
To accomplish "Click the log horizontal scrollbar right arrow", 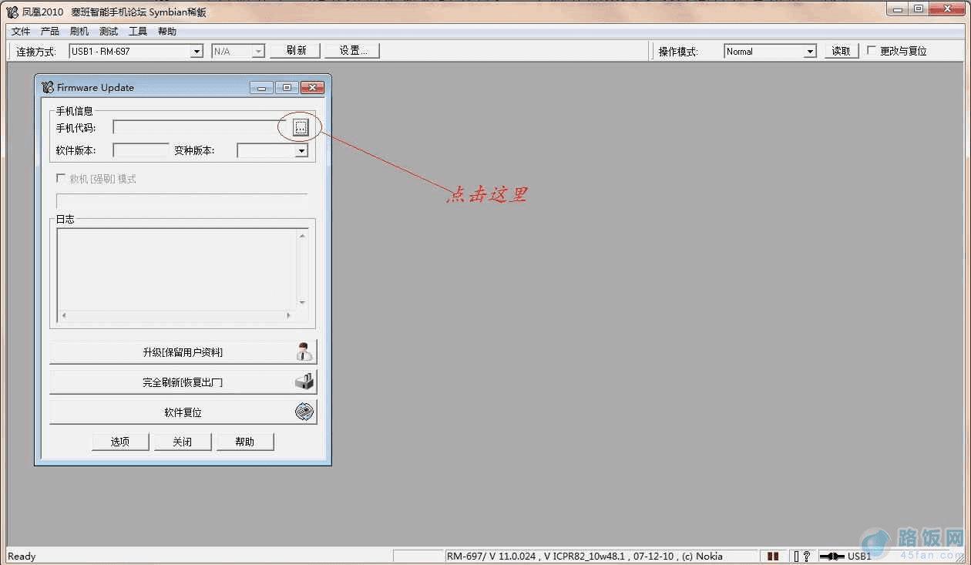I will coord(289,315).
